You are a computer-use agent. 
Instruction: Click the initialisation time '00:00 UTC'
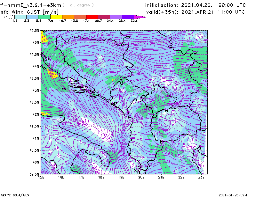(232, 5)
